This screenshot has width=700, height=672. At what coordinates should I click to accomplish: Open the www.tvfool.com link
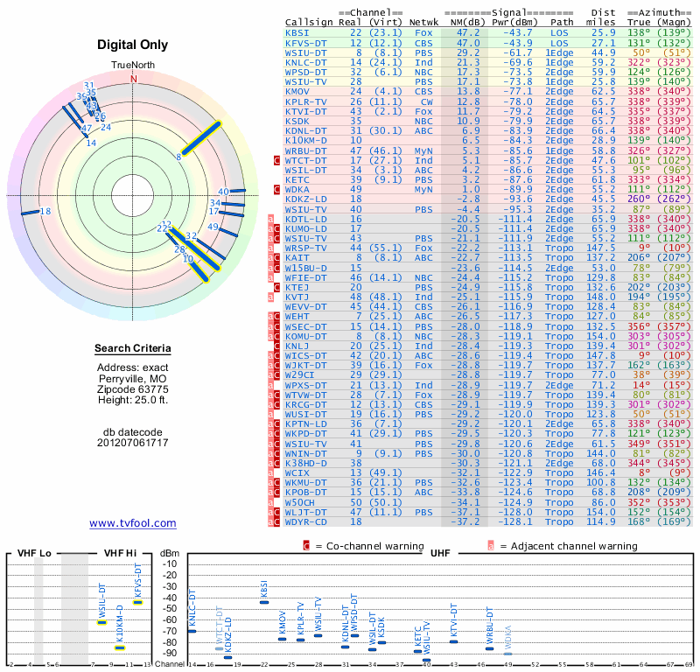click(133, 523)
